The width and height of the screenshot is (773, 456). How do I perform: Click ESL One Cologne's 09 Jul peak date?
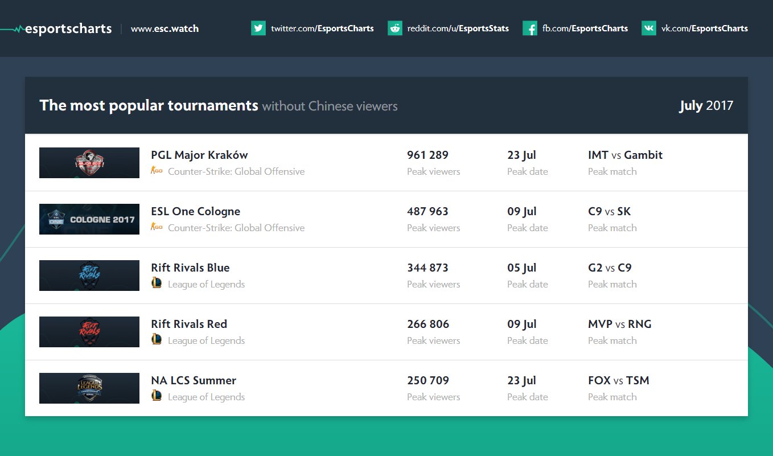(x=522, y=211)
